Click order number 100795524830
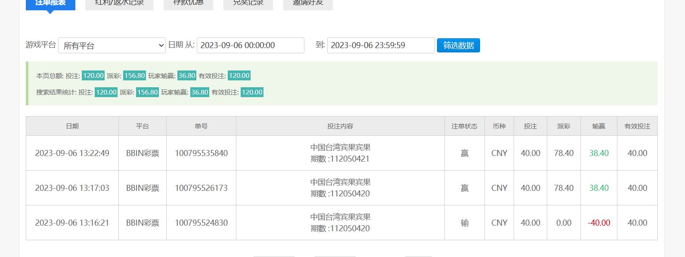This screenshot has height=257, width=685. coord(201,223)
